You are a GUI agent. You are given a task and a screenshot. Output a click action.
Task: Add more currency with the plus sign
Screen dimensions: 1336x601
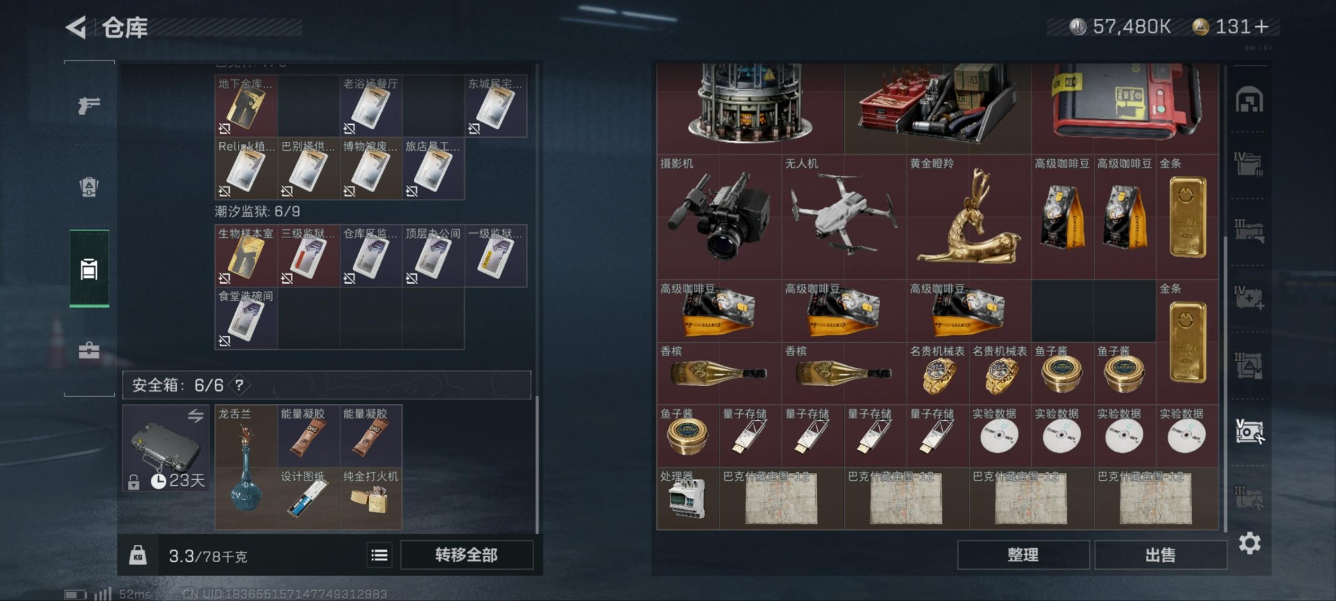coord(1262,26)
